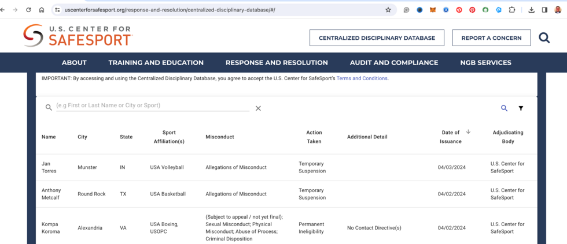Open Response and Resolution menu
This screenshot has width=567, height=244.
277,63
